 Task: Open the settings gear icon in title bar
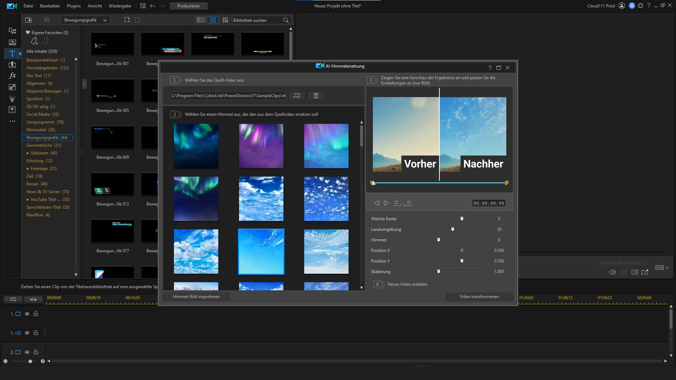coord(640,6)
